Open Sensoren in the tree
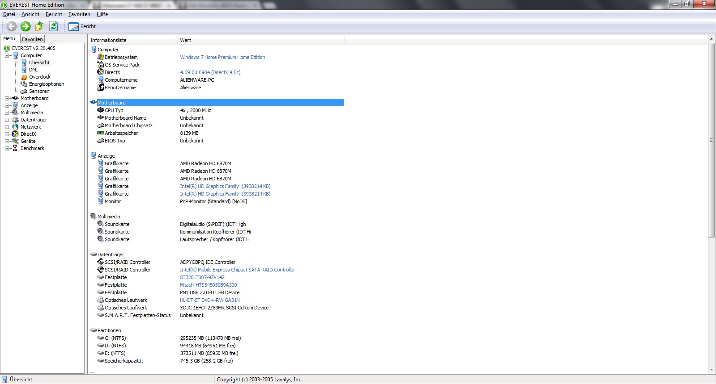716x384 pixels. click(x=39, y=91)
